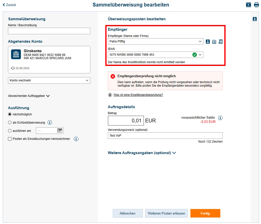This screenshot has width=261, height=224.
Task: Go back using the Zurück link
Action: (x=9, y=5)
